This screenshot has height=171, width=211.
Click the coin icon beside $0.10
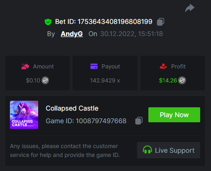click(x=45, y=81)
